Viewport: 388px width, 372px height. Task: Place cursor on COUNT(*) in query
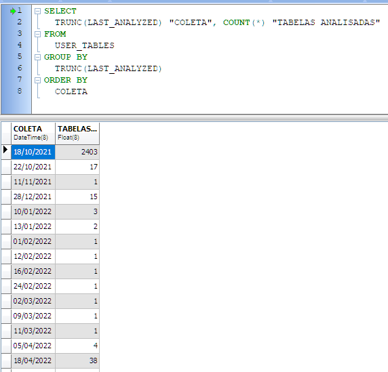click(244, 22)
